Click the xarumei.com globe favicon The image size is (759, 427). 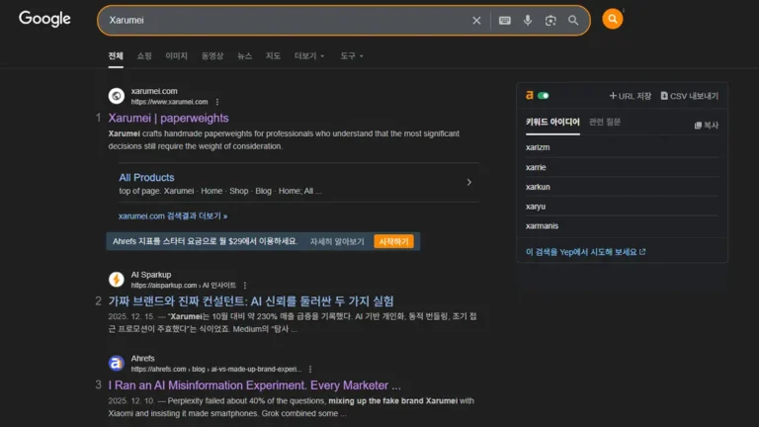[x=117, y=96]
